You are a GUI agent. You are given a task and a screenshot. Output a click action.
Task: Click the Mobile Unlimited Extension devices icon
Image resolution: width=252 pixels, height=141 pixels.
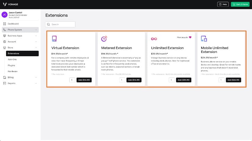coord(204,39)
